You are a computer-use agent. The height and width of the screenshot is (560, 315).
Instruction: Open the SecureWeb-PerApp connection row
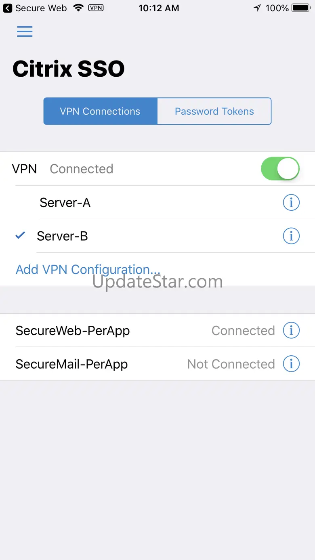click(157, 330)
